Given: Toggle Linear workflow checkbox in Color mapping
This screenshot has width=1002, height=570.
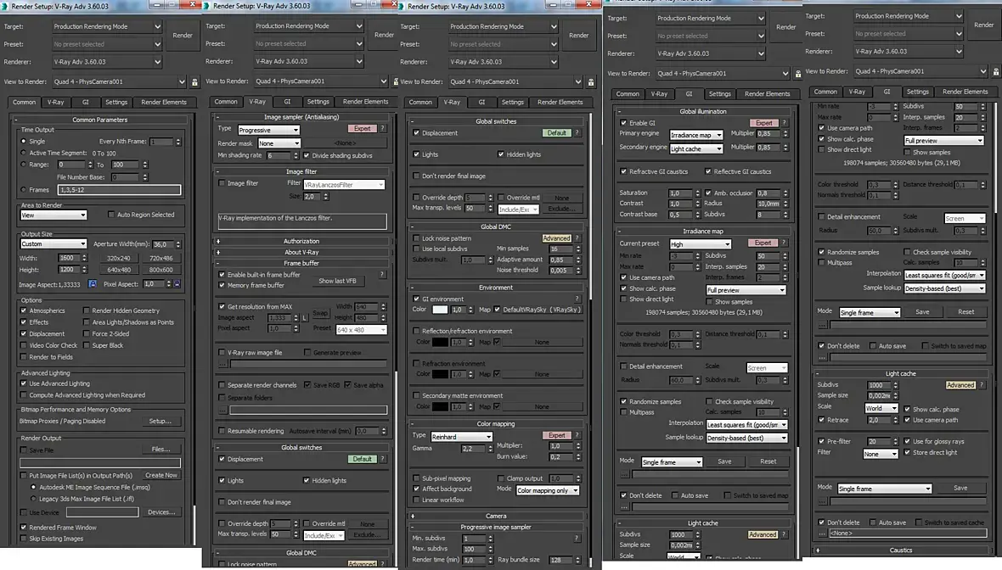Looking at the screenshot, I should tap(417, 500).
